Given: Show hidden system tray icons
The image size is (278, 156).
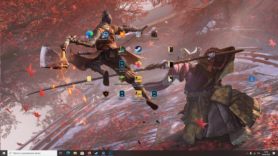Looking at the screenshot, I should (x=247, y=153).
